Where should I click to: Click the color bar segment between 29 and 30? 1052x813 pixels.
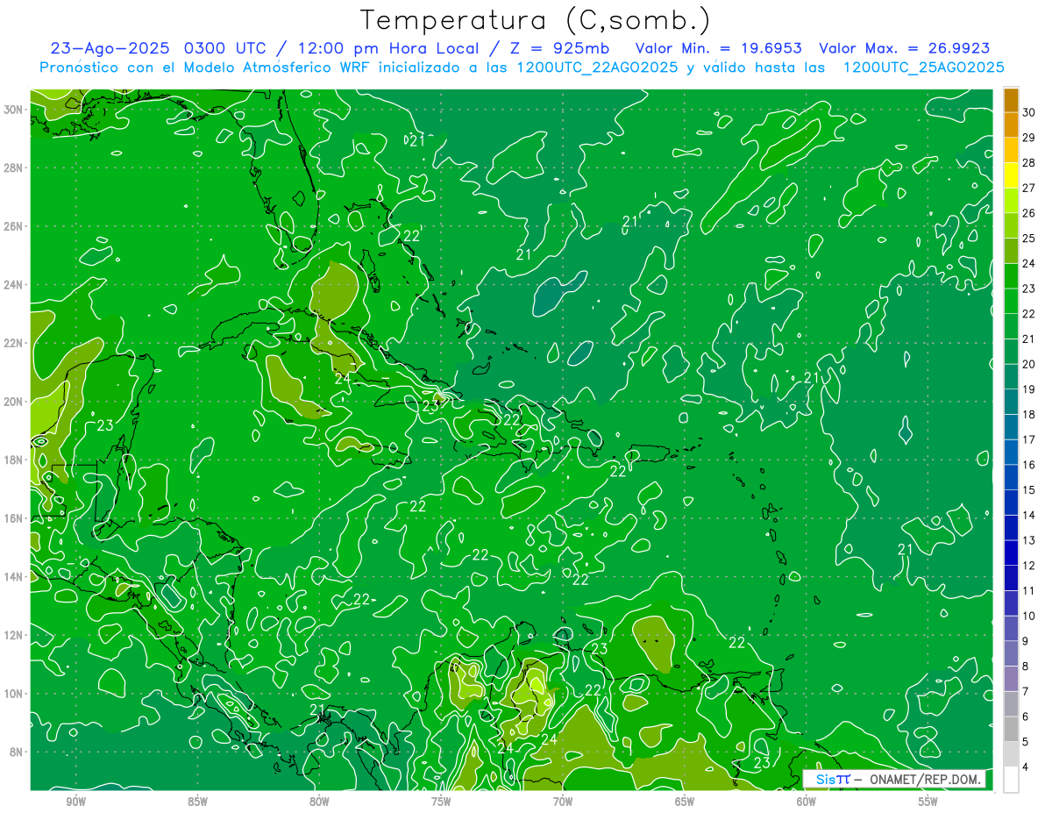(x=1011, y=125)
